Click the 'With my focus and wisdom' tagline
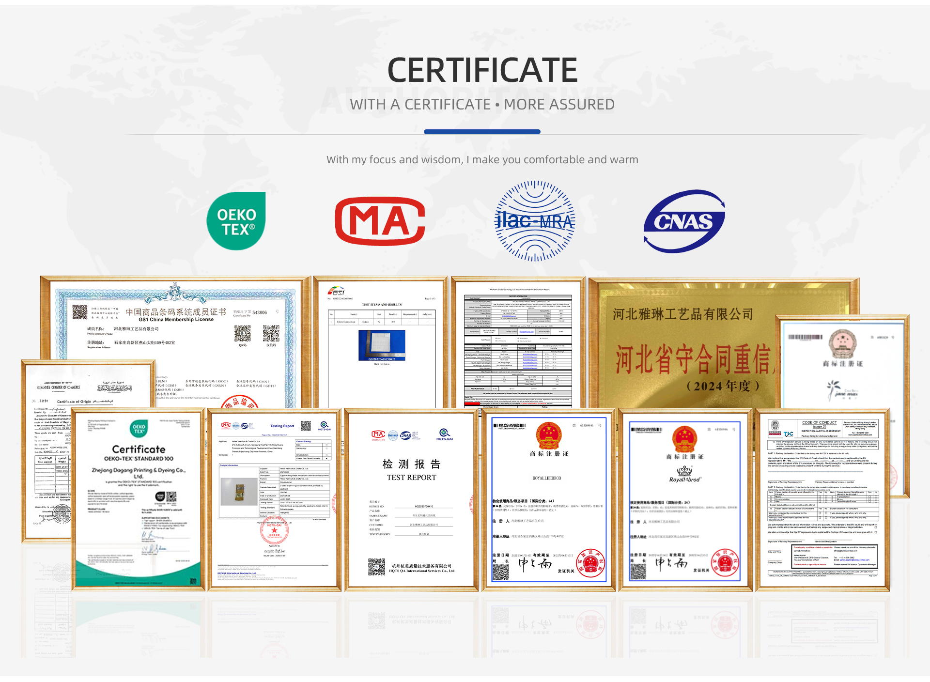The image size is (930, 682). pos(482,159)
